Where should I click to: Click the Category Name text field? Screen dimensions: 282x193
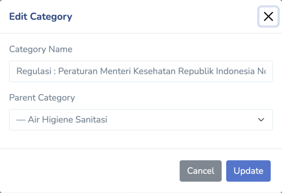coord(141,71)
